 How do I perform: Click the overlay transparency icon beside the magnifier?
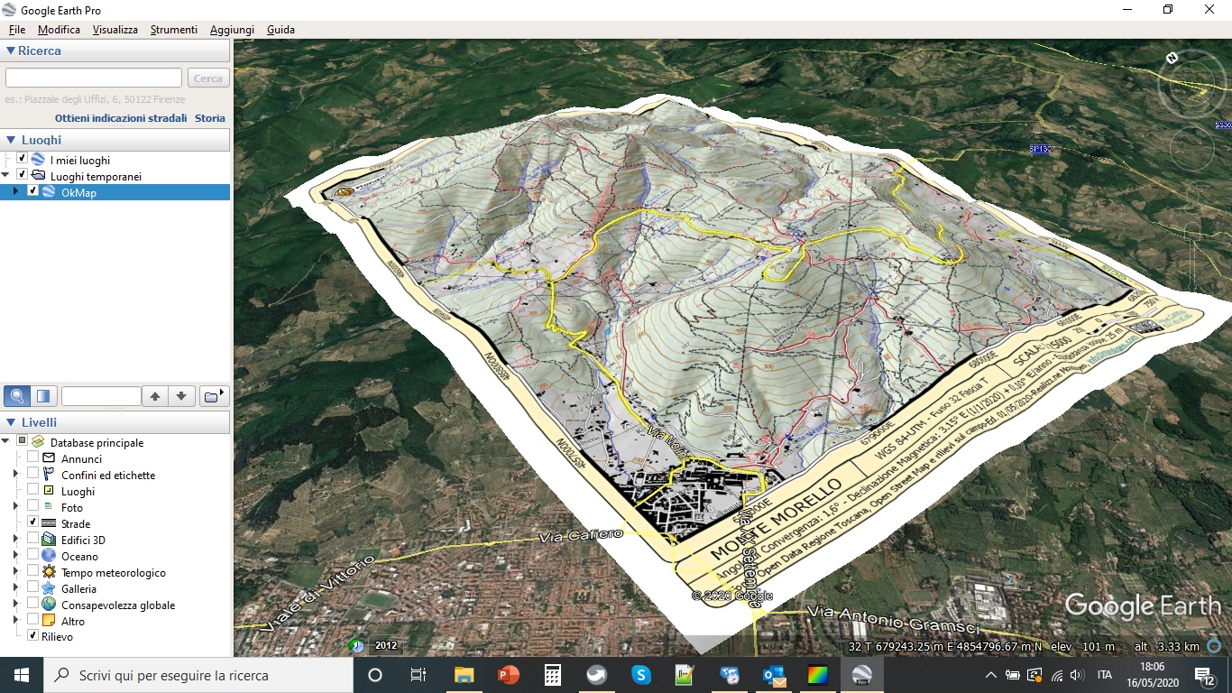[x=43, y=395]
